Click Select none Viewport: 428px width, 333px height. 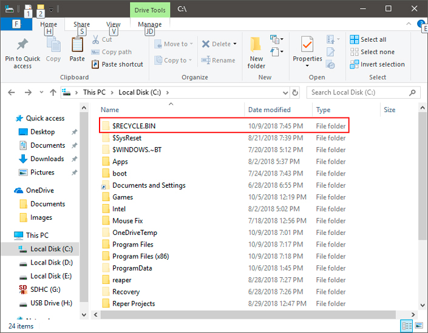click(x=372, y=52)
